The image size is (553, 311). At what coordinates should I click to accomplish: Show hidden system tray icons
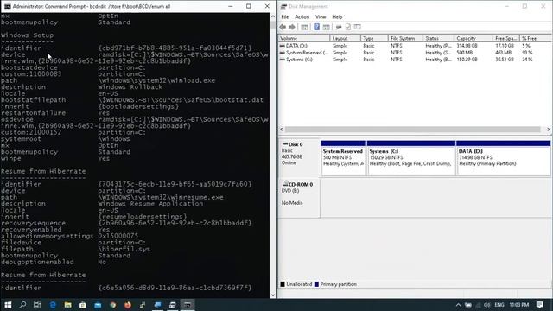click(x=458, y=305)
